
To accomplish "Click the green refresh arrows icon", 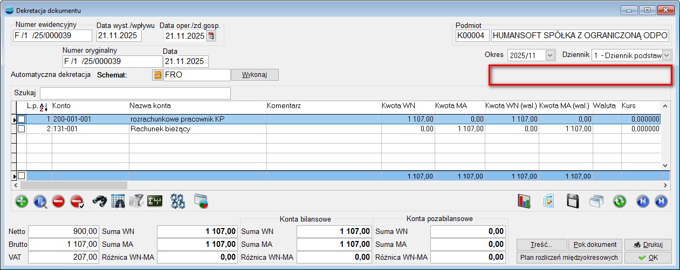I will 620,202.
